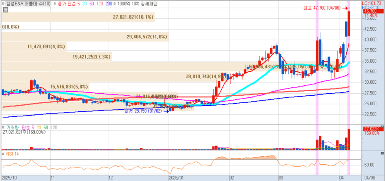
Task: Click the red 5-day price MA legend
Action: pyautogui.click(x=79, y=4)
